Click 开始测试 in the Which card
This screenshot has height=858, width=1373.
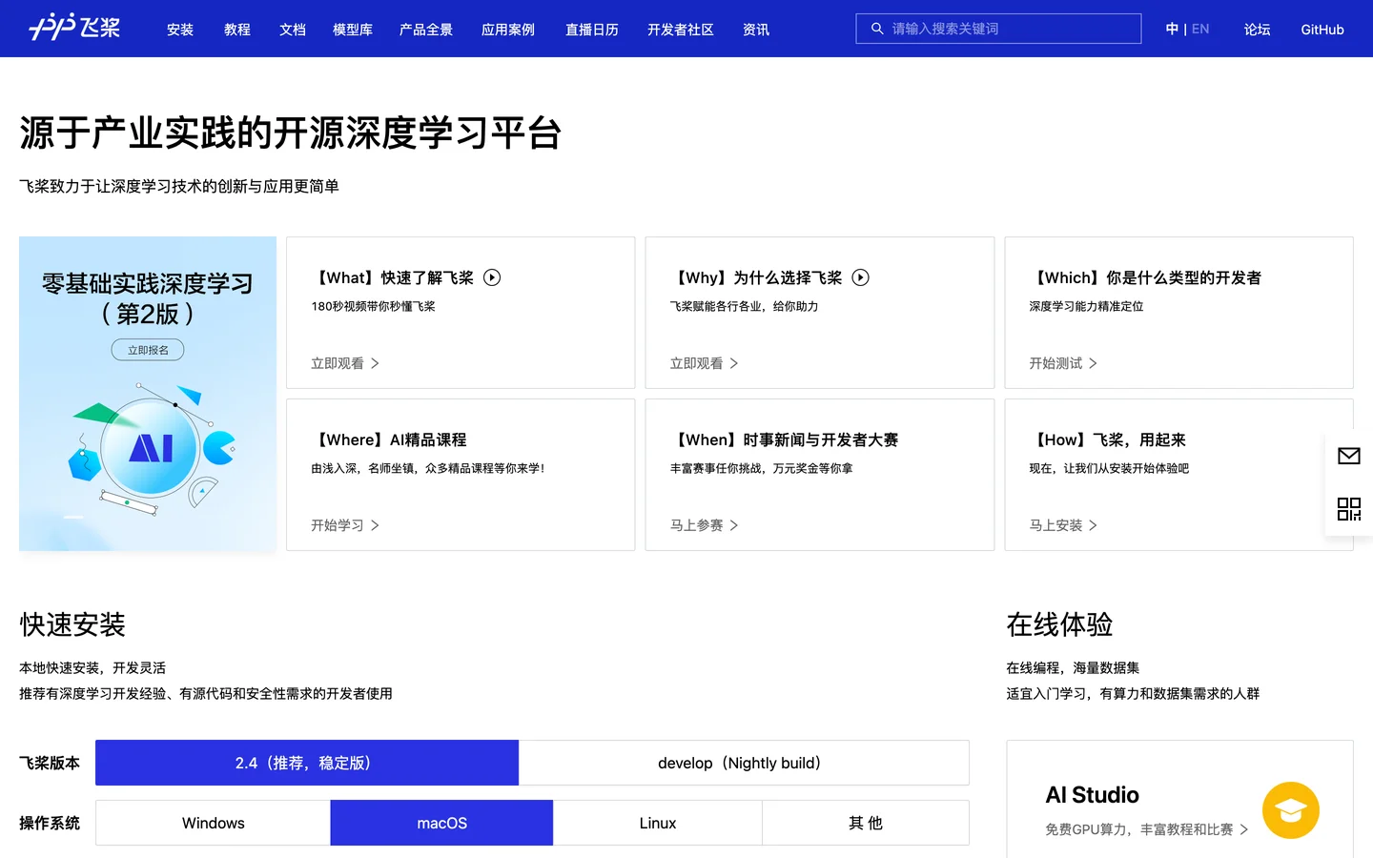(x=1055, y=363)
